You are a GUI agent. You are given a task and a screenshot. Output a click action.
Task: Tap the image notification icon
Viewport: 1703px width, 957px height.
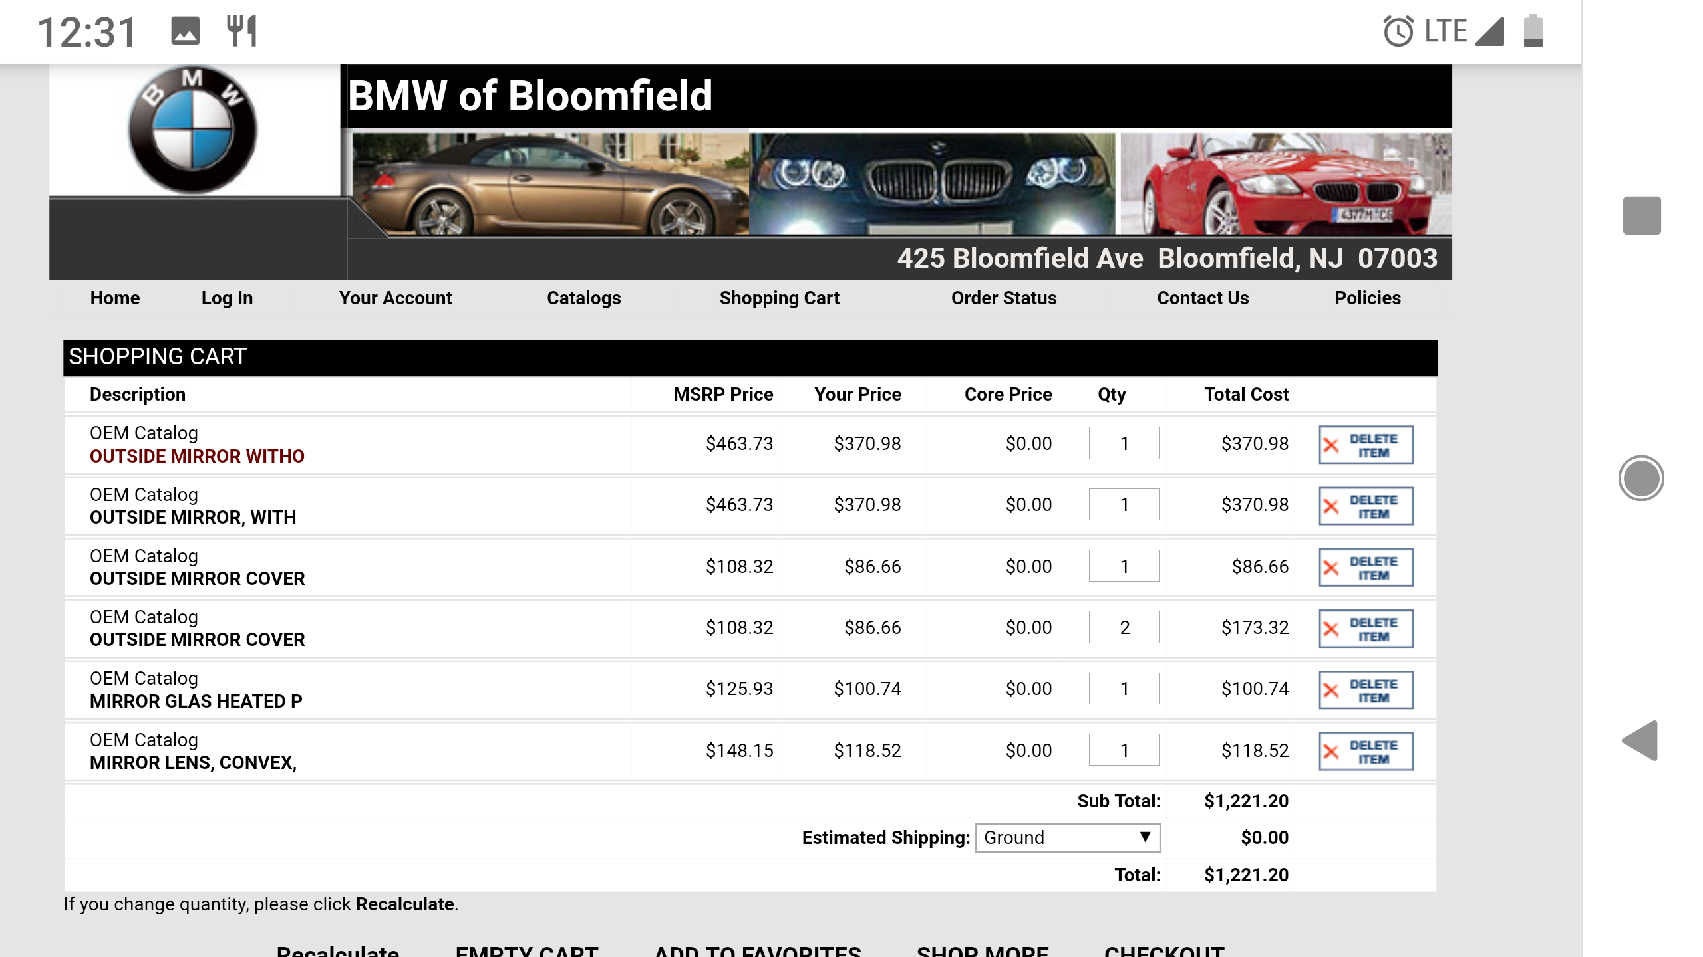pos(185,31)
